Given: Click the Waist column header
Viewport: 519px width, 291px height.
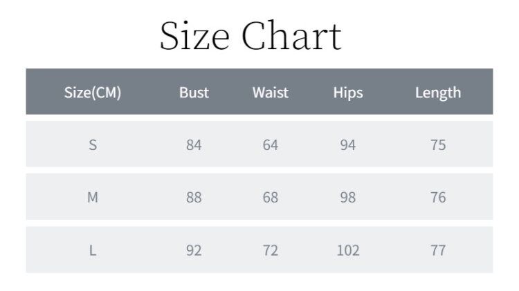Looking at the screenshot, I should [271, 93].
